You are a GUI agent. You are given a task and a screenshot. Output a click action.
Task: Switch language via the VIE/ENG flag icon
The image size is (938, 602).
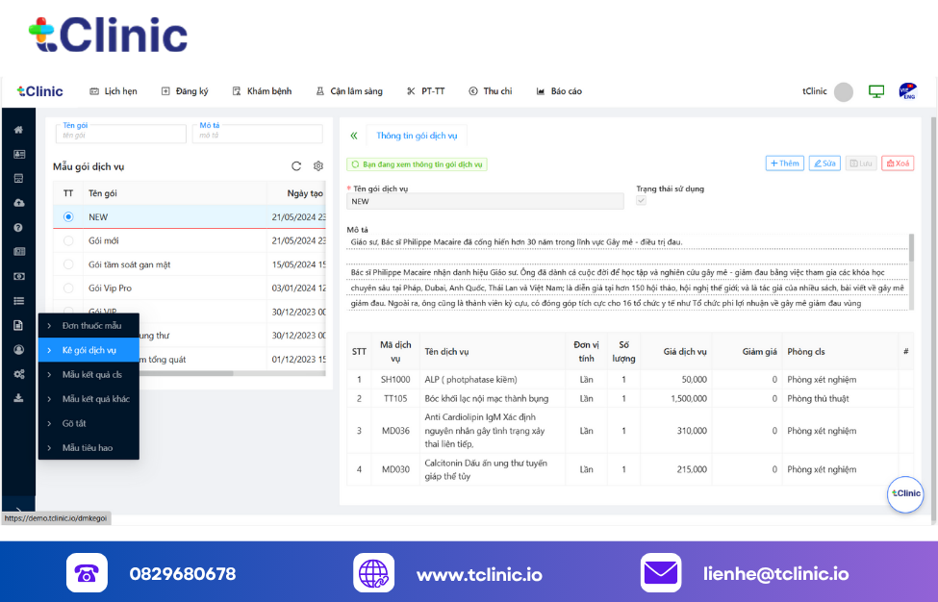pos(907,91)
